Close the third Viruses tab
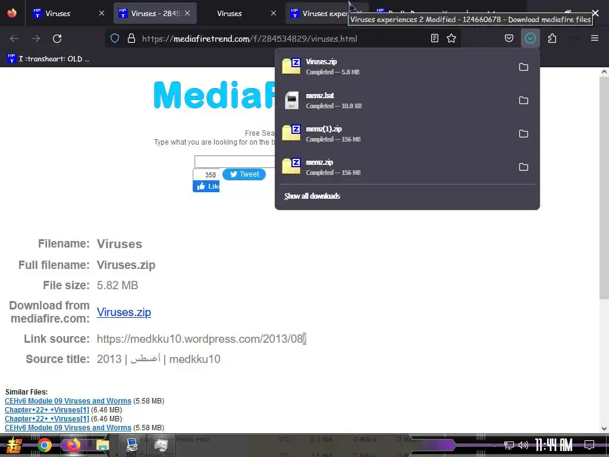 274,13
